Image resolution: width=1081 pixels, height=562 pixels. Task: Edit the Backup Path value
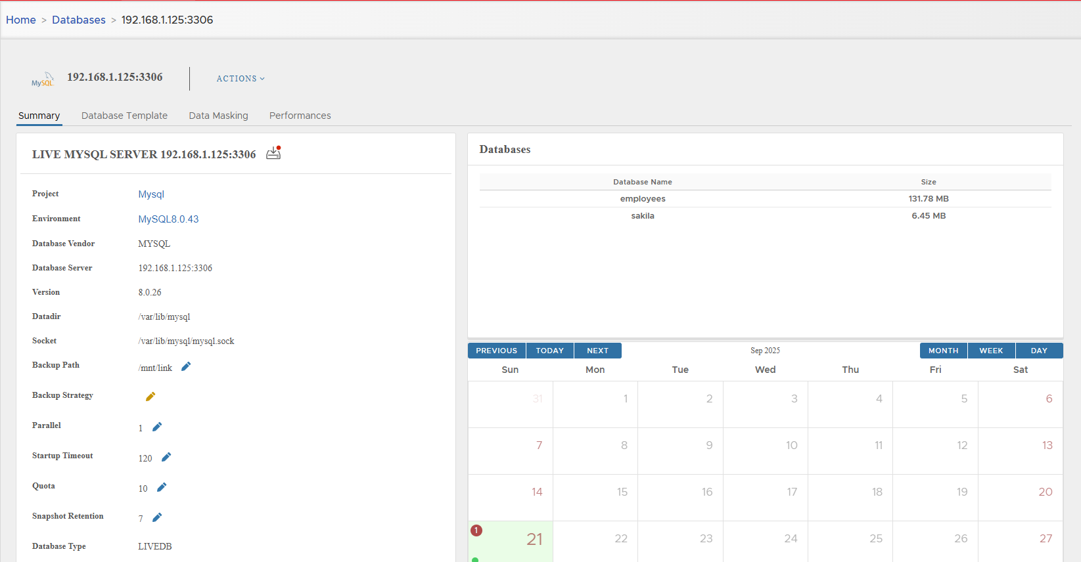point(186,367)
